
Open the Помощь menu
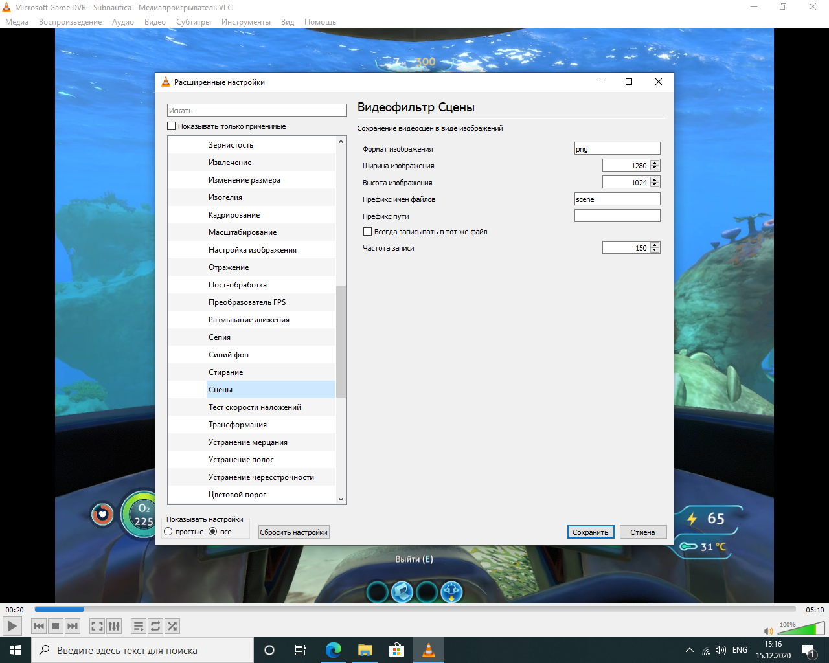(x=321, y=22)
